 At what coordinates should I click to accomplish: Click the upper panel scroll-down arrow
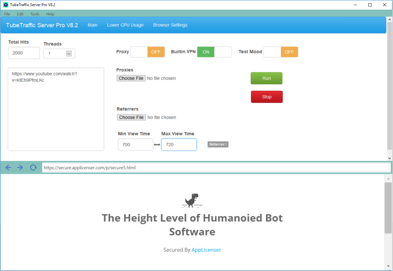(390, 158)
